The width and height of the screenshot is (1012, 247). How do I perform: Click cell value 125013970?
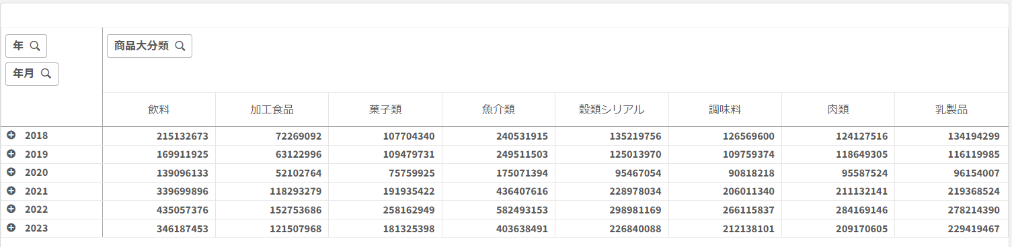coord(635,154)
